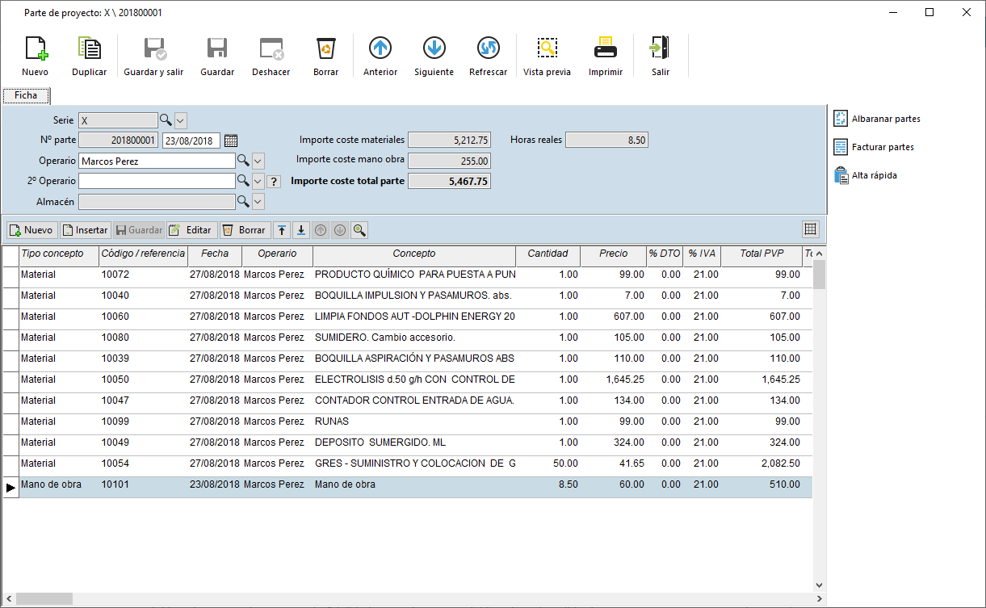Select the Ficha tab

pos(26,95)
